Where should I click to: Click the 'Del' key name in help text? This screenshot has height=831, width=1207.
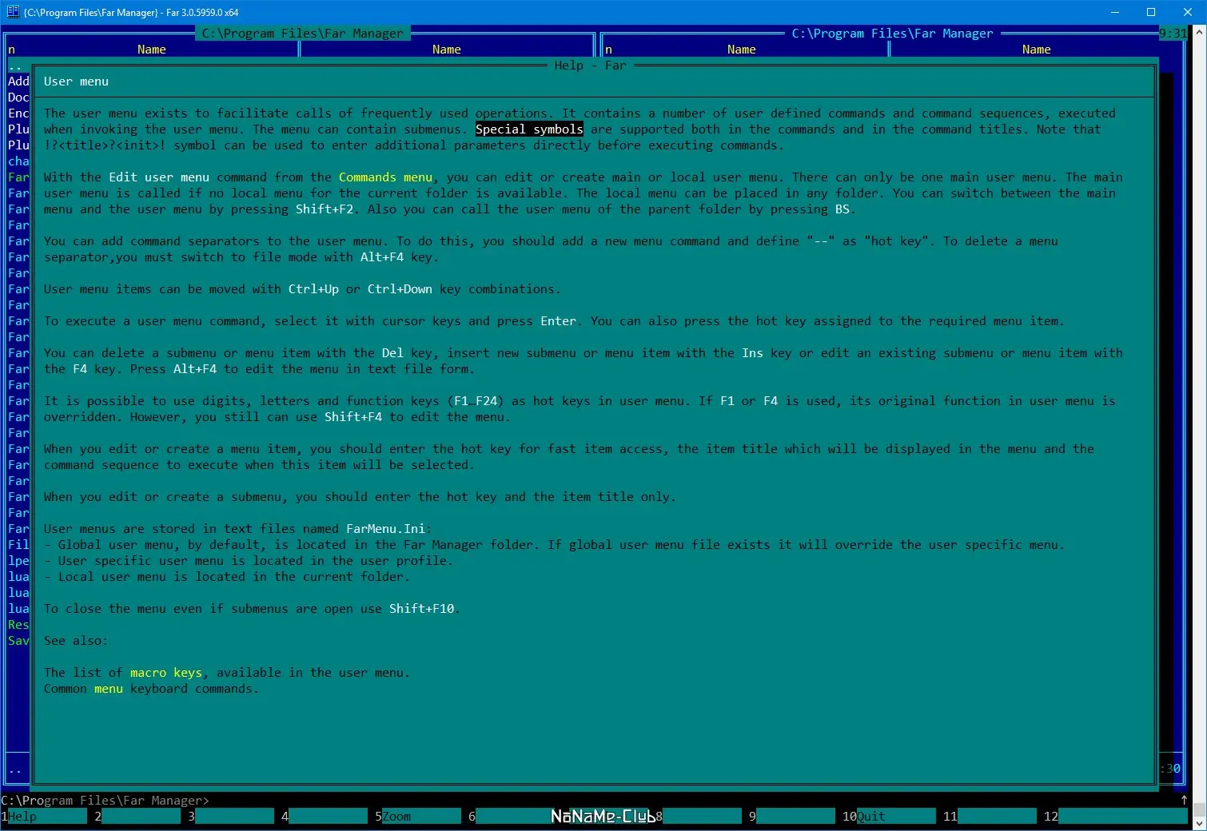(x=392, y=353)
